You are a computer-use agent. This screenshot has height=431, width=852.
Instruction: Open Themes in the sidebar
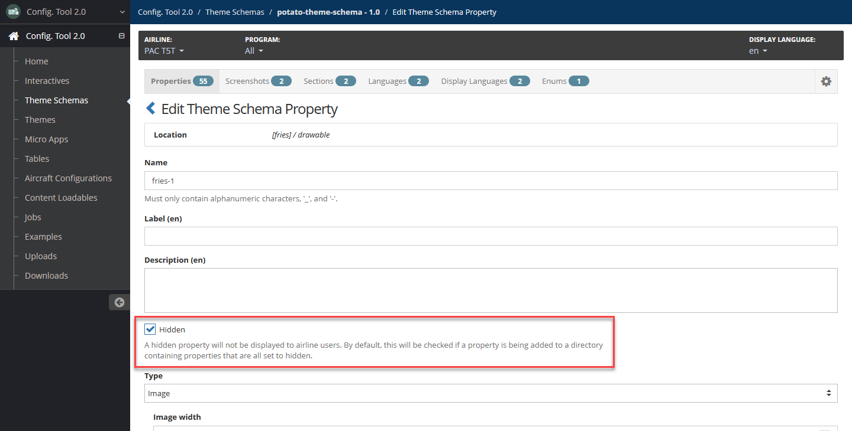coord(40,120)
